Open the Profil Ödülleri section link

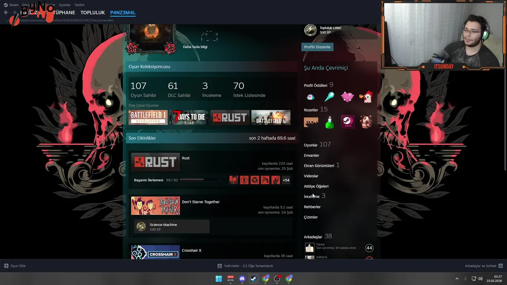click(315, 85)
